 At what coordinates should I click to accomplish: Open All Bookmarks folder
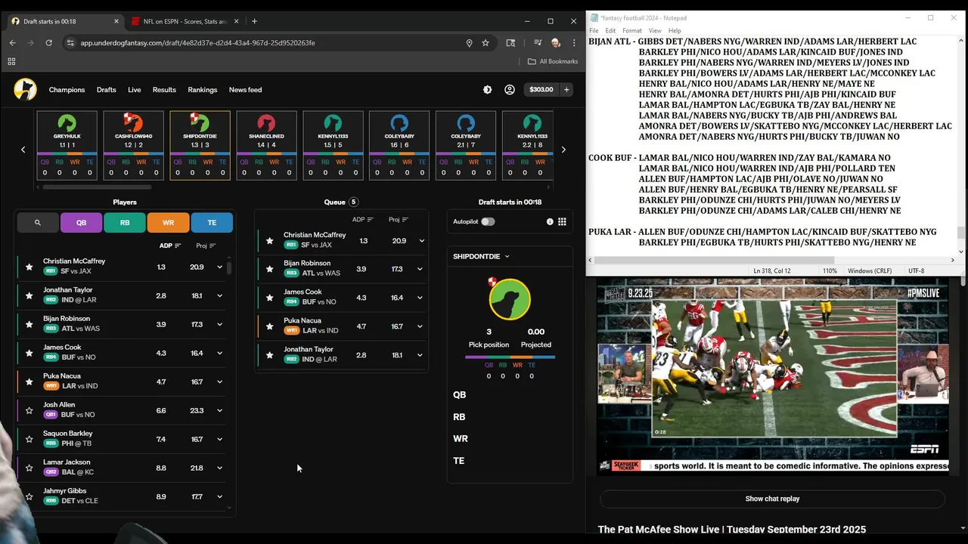pos(553,61)
